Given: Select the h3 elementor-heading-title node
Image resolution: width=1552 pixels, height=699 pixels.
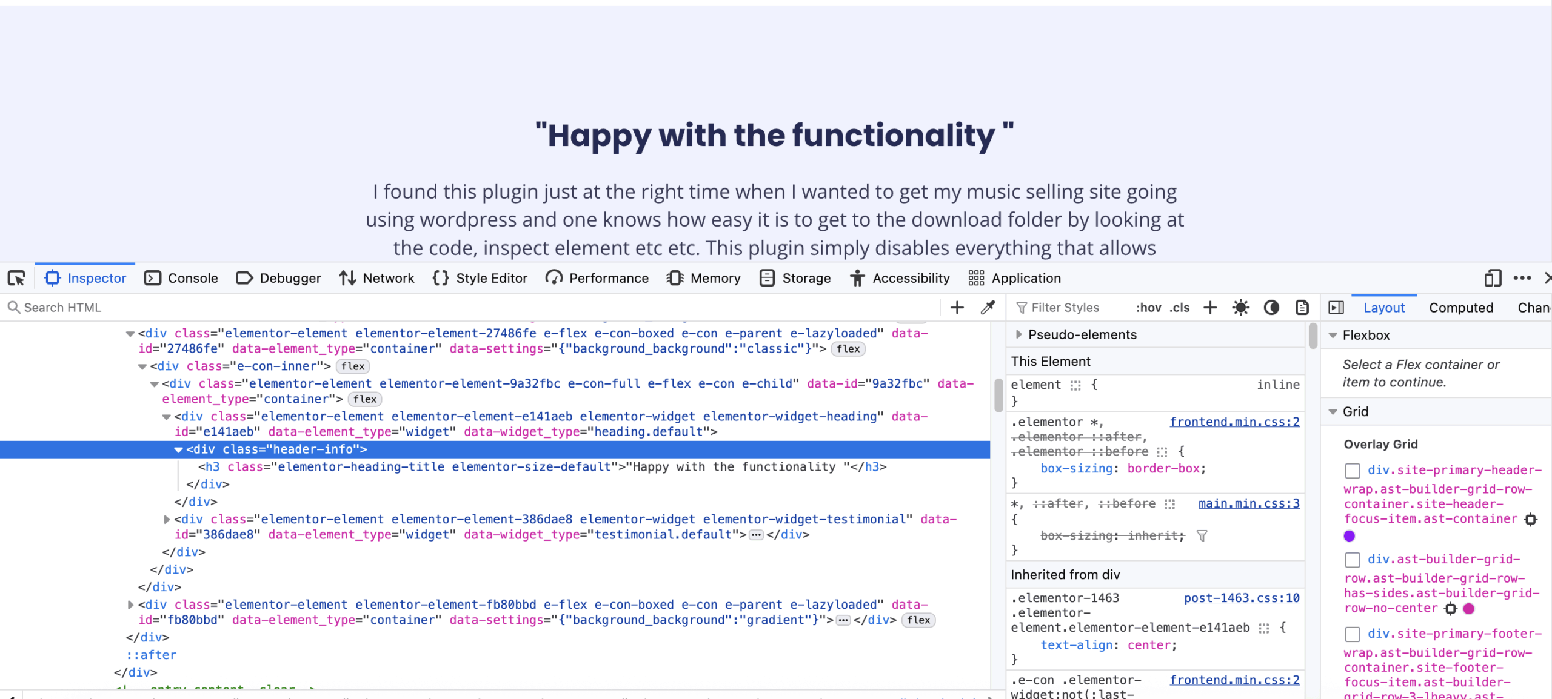Looking at the screenshot, I should pyautogui.click(x=542, y=467).
